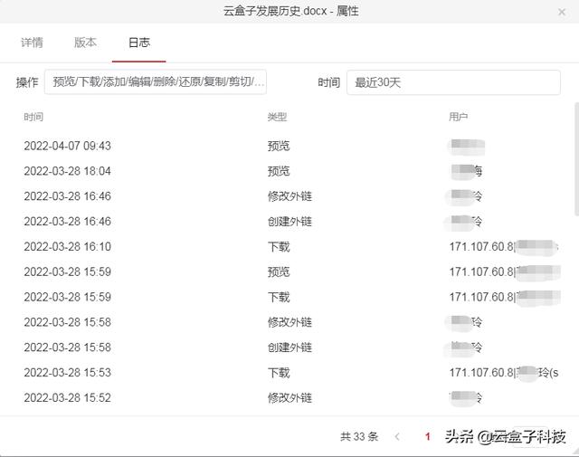This screenshot has height=457, width=579.
Task: Click the user IP in the 16:10 row
Action: (481, 246)
